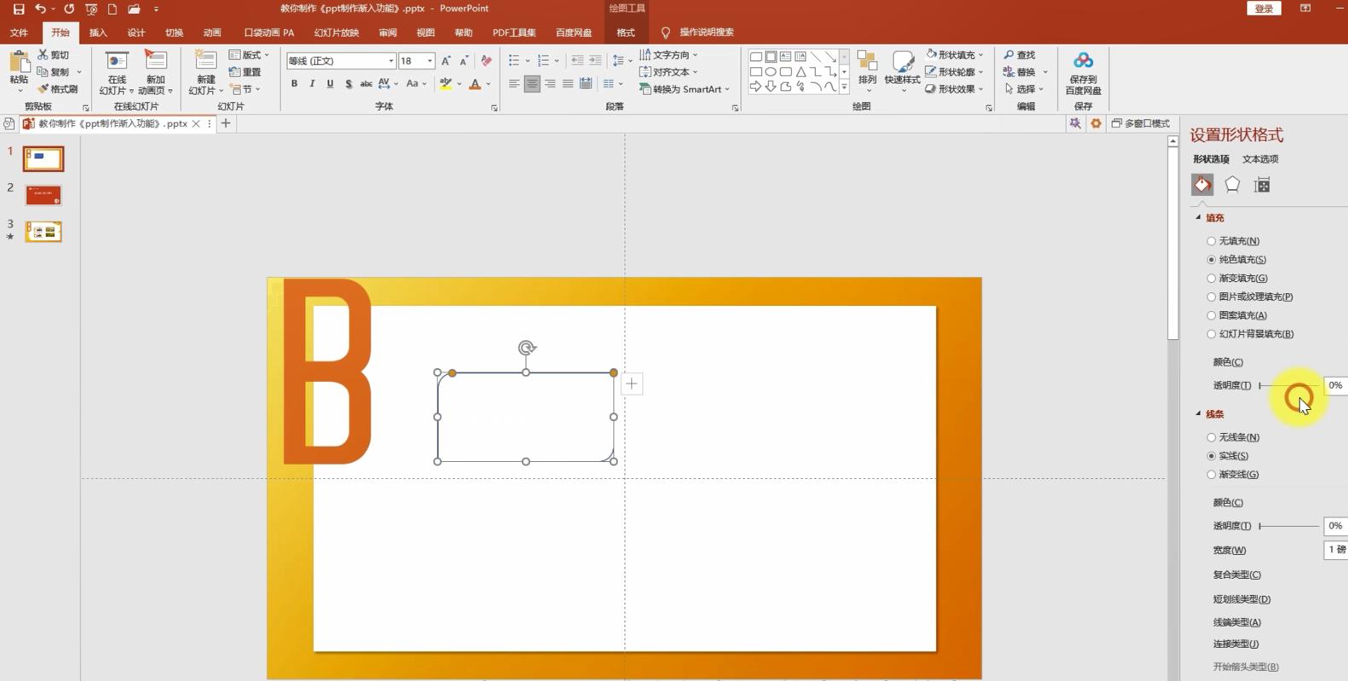Choose No line (无线条) radio button
Screen dimensions: 1348x681
1211,437
